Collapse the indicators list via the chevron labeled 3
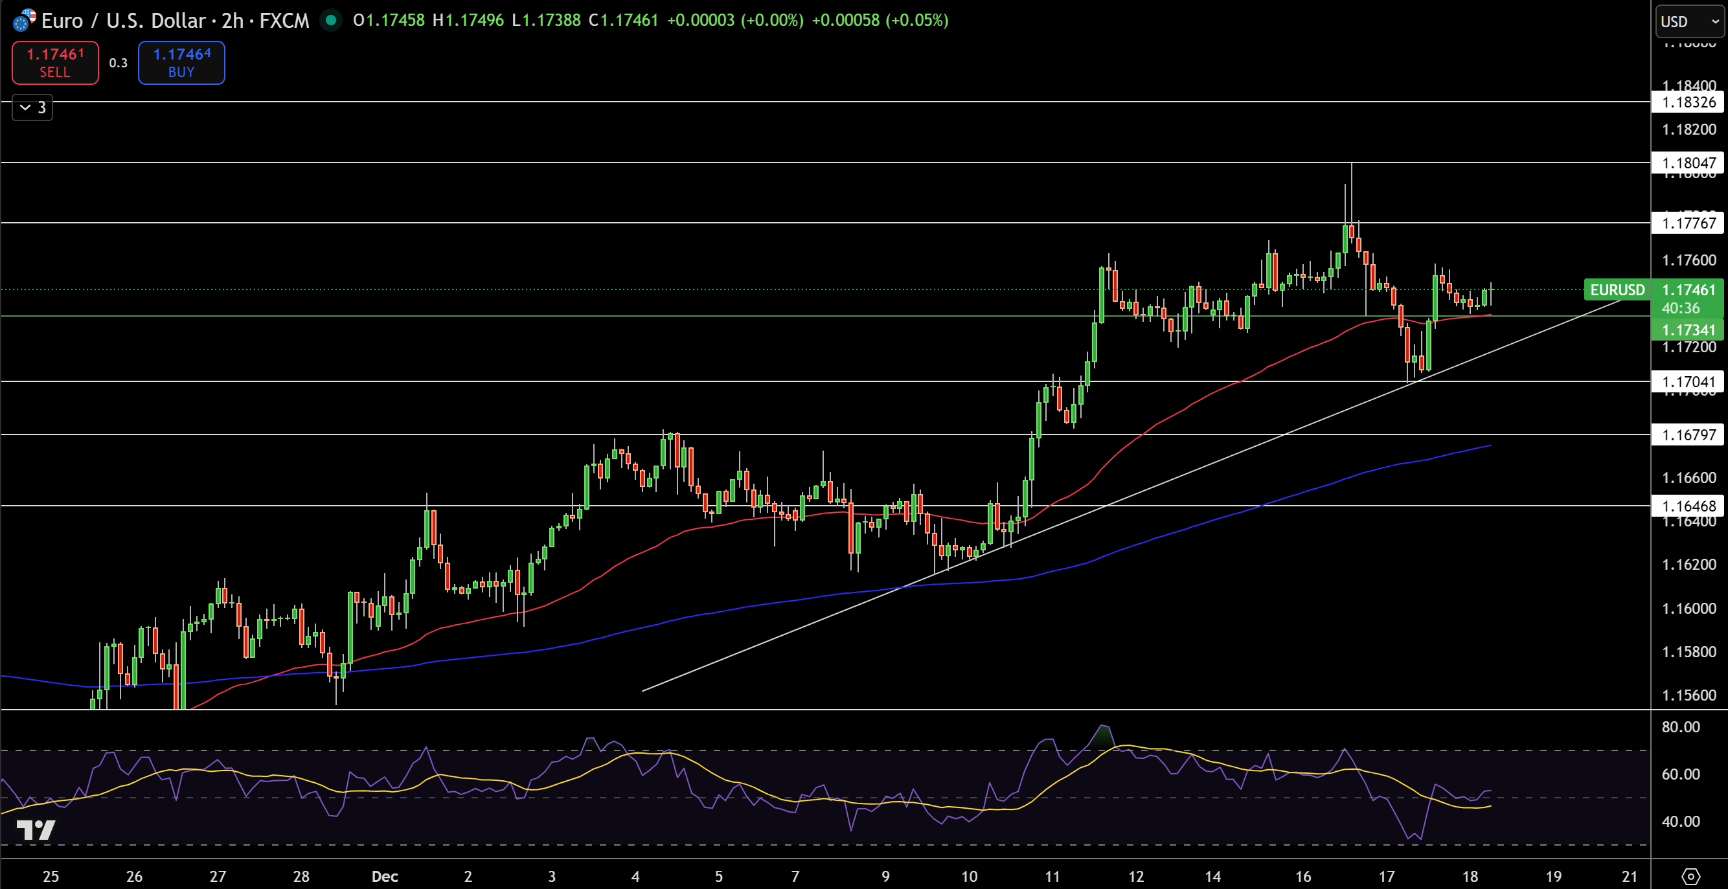 [x=31, y=107]
